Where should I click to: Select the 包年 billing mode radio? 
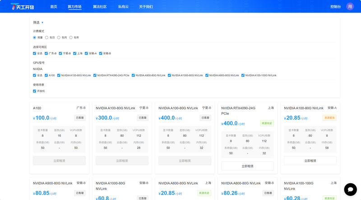pos(71,37)
